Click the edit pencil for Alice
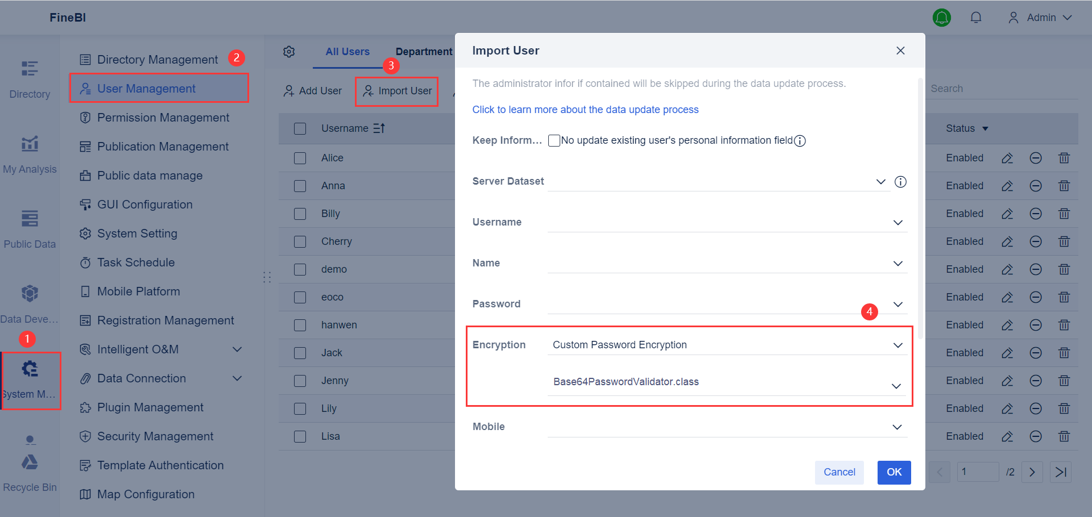Viewport: 1092px width, 517px height. point(1007,158)
